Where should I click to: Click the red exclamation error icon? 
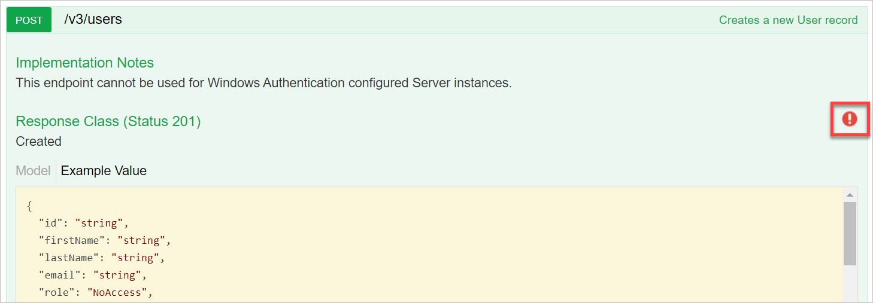849,120
